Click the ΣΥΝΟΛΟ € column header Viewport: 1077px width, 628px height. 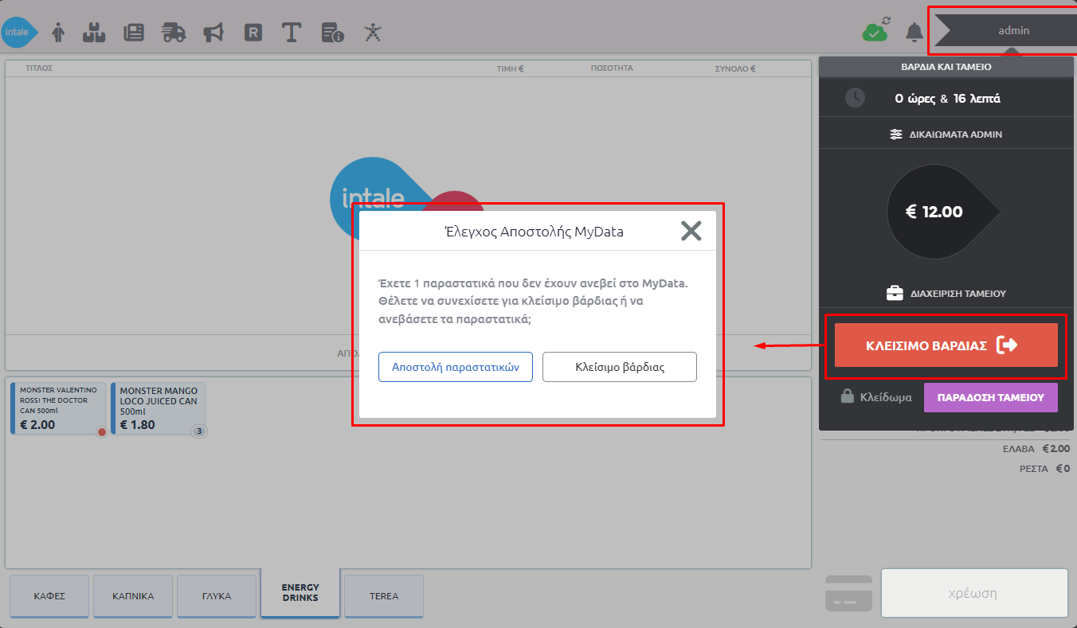(x=735, y=68)
